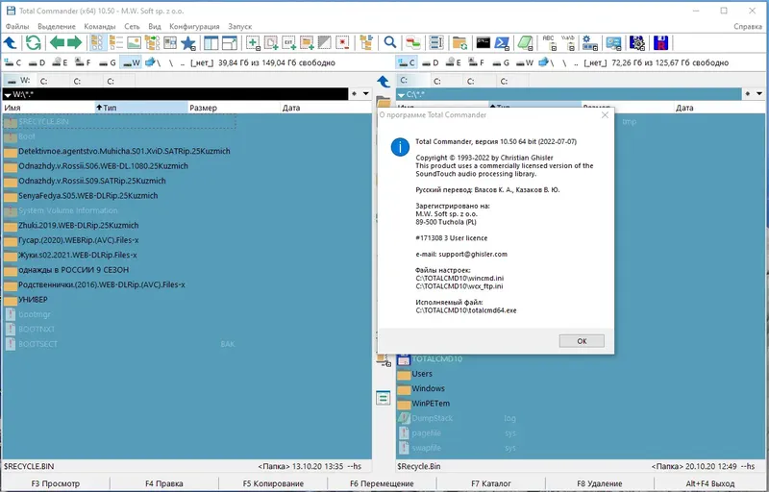Image resolution: width=769 pixels, height=492 pixels.
Task: Click [_нет_] volume label in left drive bar
Action: 201,62
